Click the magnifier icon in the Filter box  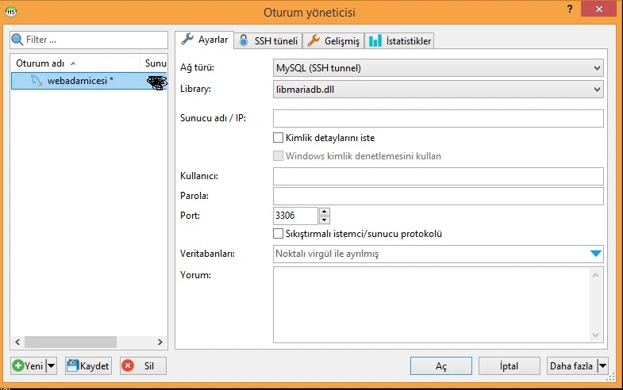pos(17,40)
